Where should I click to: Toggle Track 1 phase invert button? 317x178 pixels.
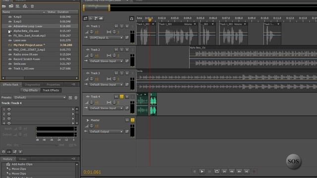[127, 38]
